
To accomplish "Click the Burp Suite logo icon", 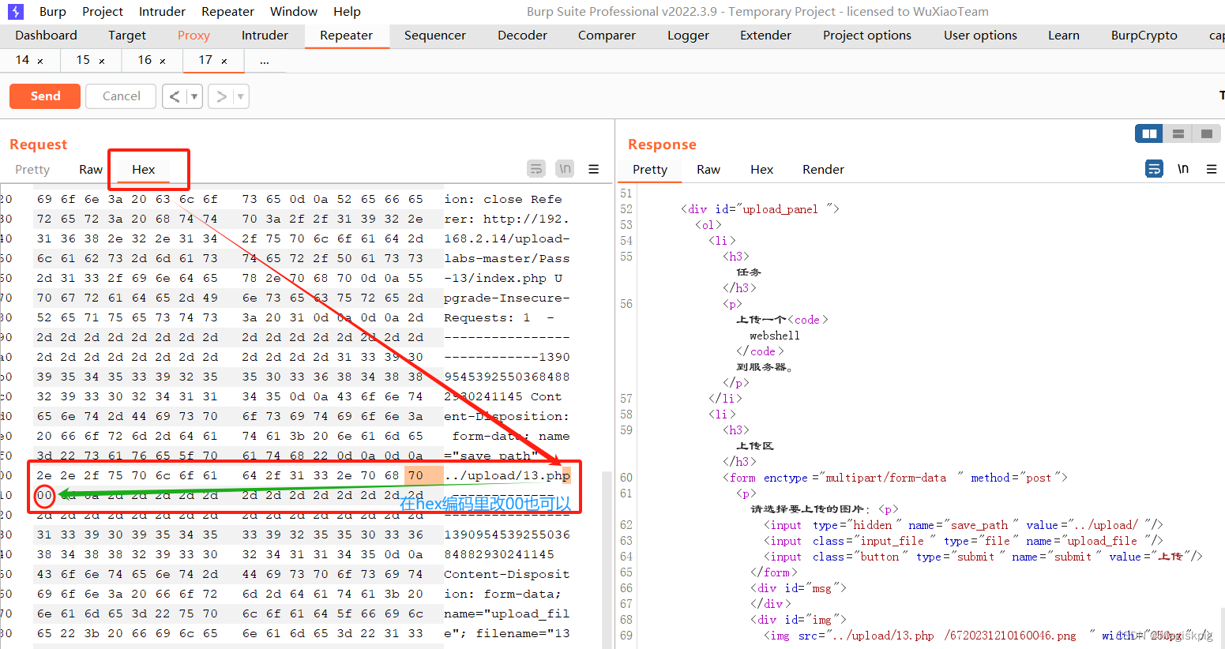I will (15, 12).
